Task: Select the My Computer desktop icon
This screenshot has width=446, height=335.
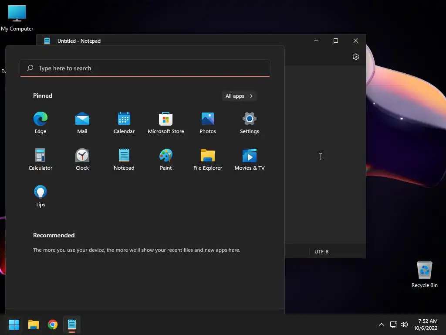Action: (x=17, y=18)
